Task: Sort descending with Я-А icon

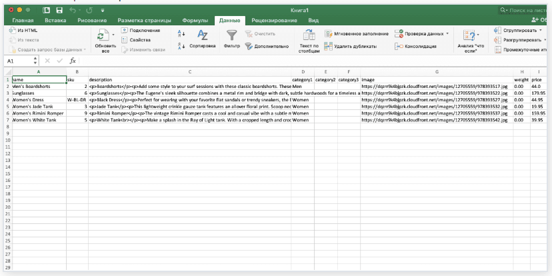Action: [x=181, y=46]
